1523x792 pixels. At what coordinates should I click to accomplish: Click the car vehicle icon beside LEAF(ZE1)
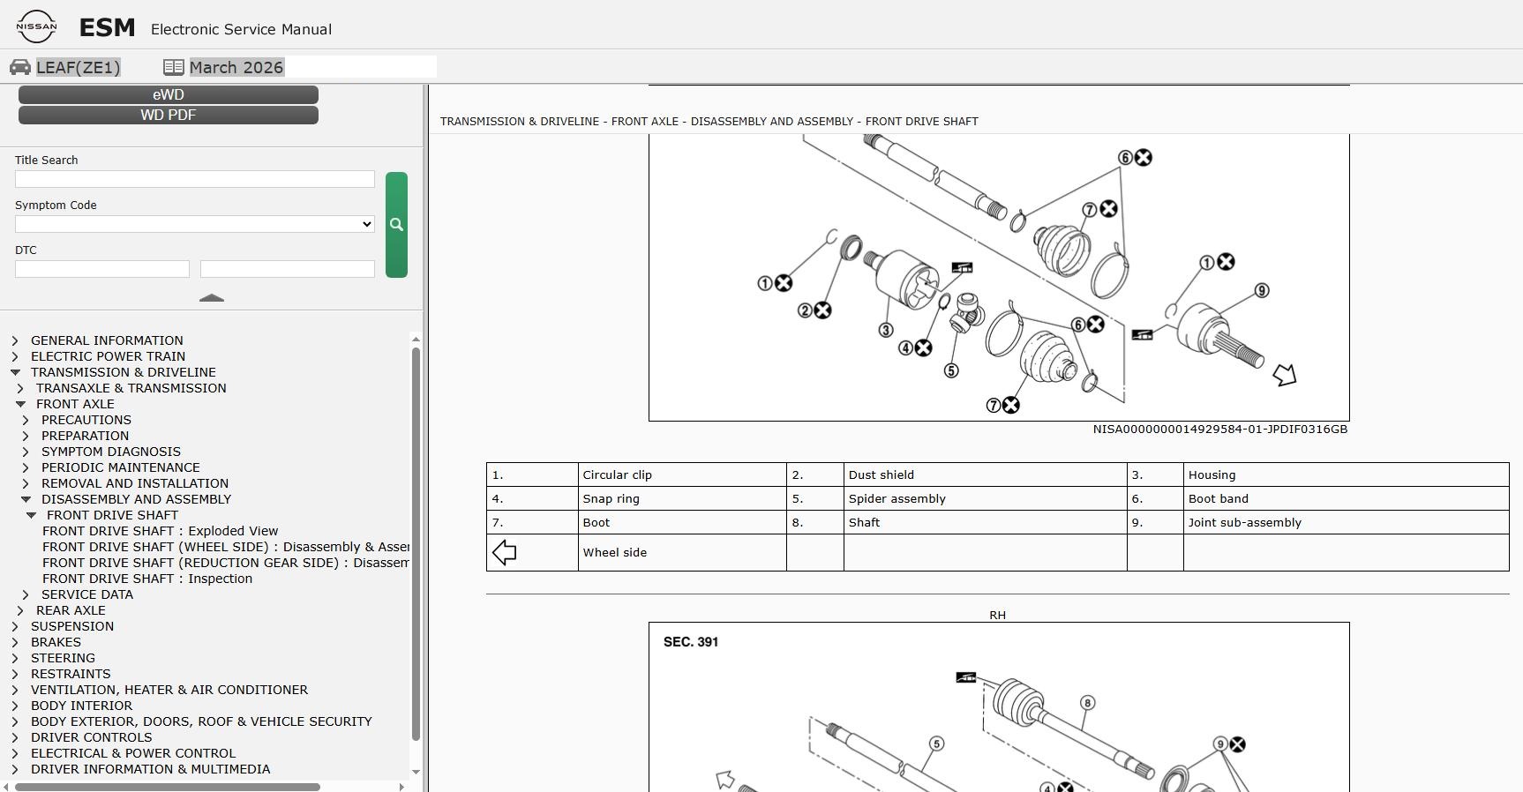click(20, 67)
